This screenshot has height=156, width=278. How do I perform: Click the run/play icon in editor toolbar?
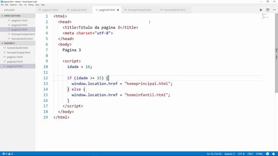[261, 10]
